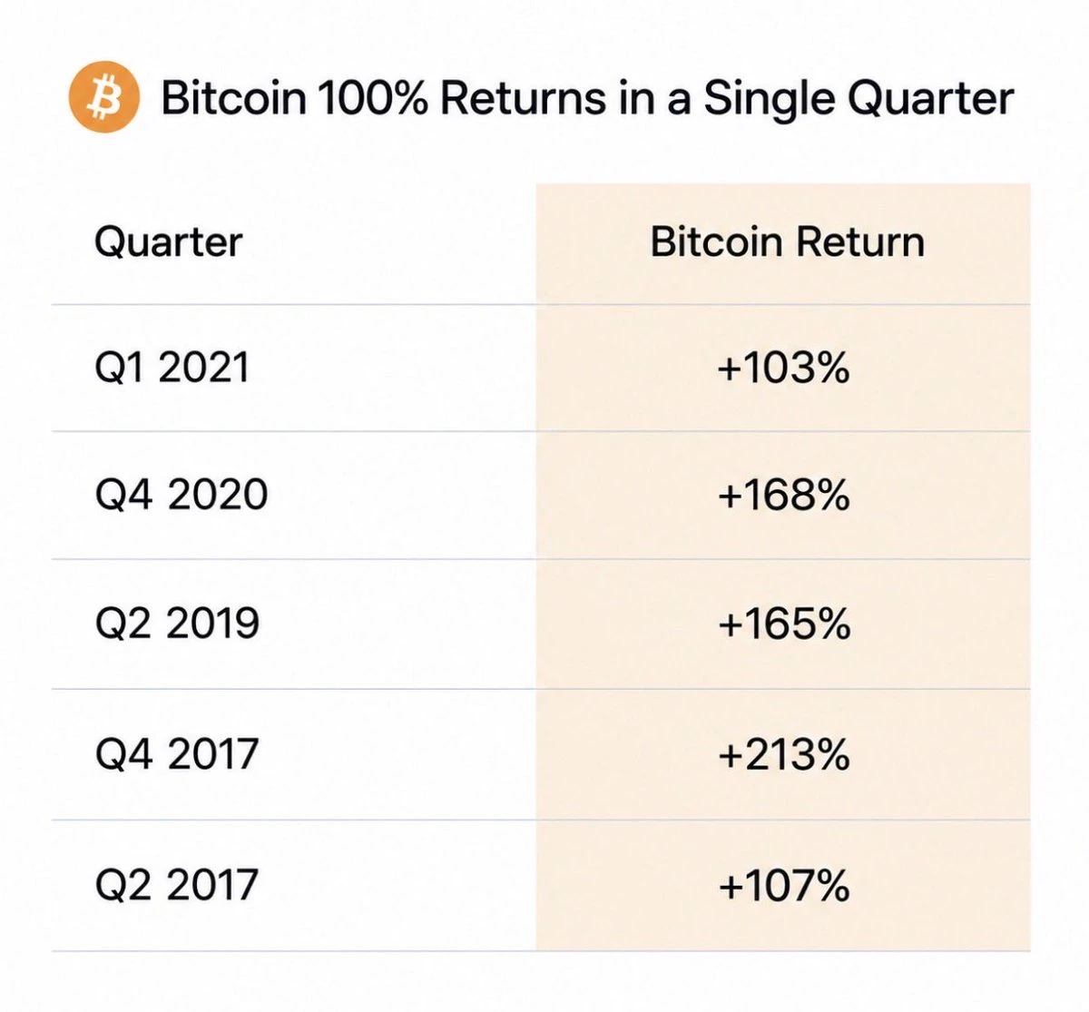Screen dimensions: 1089x1012
Task: Click the +103% return value
Action: pyautogui.click(x=783, y=368)
